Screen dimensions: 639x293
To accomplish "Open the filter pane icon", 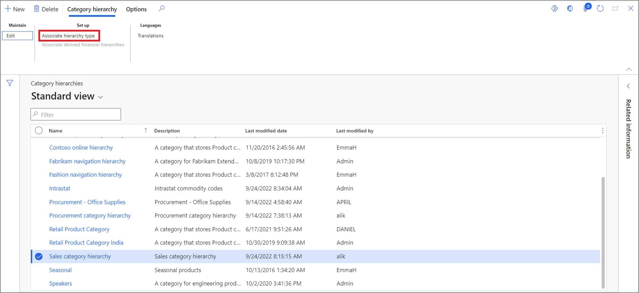I will click(x=10, y=83).
